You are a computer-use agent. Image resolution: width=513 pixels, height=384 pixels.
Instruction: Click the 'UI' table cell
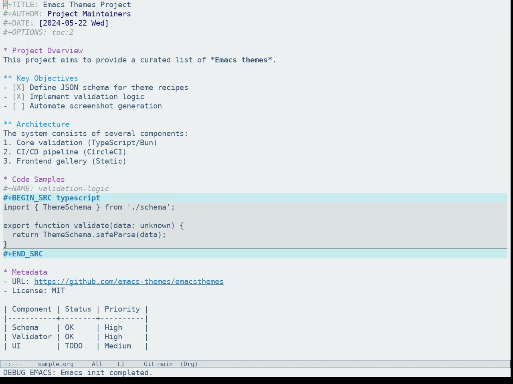click(x=16, y=346)
